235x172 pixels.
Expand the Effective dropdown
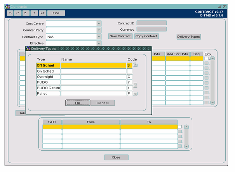pyautogui.click(x=99, y=43)
